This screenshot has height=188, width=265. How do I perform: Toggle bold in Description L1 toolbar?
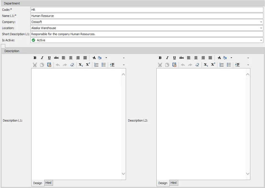click(x=35, y=58)
